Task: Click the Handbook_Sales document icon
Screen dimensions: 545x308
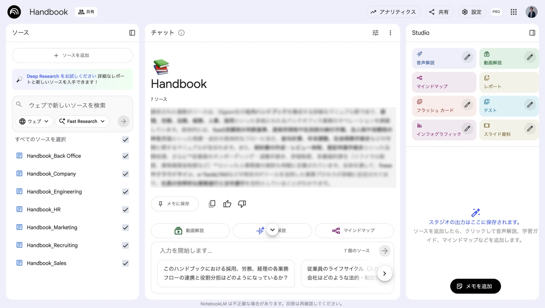Action: click(x=19, y=263)
